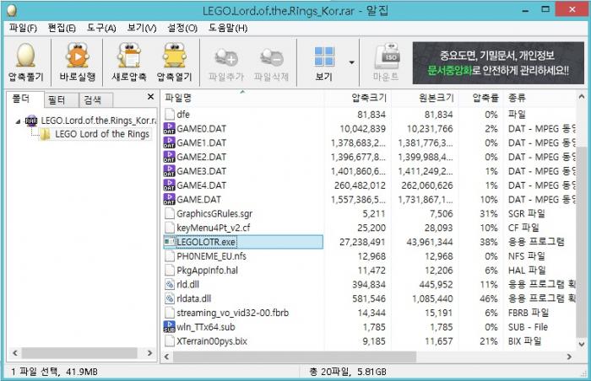Click status text 1 파일 선택, 41.9MB

tap(54, 372)
